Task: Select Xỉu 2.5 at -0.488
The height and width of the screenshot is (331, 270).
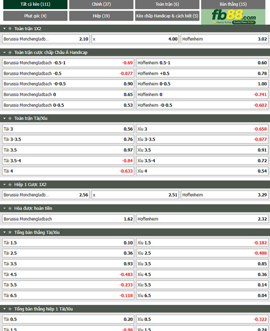Action: pyautogui.click(x=202, y=253)
